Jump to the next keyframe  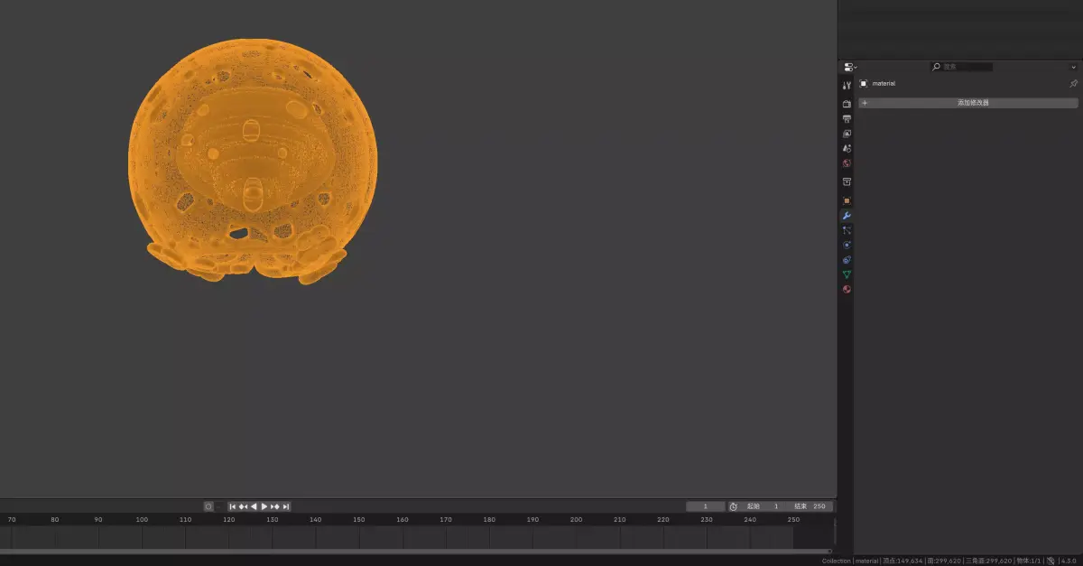click(275, 506)
